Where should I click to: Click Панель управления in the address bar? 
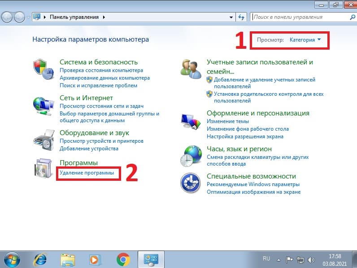74,17
